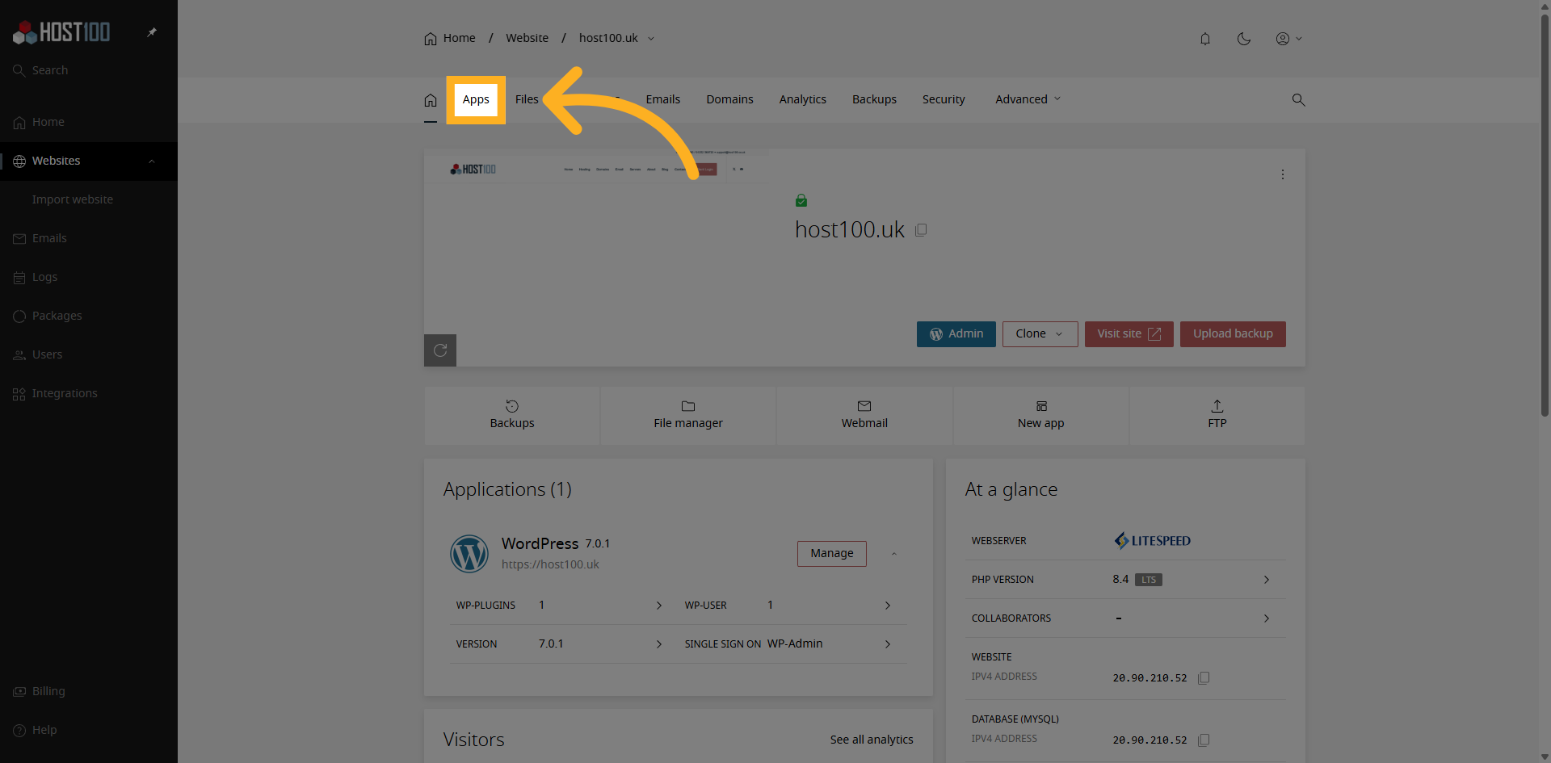Toggle dark mode moon icon
The width and height of the screenshot is (1551, 763).
click(1244, 39)
